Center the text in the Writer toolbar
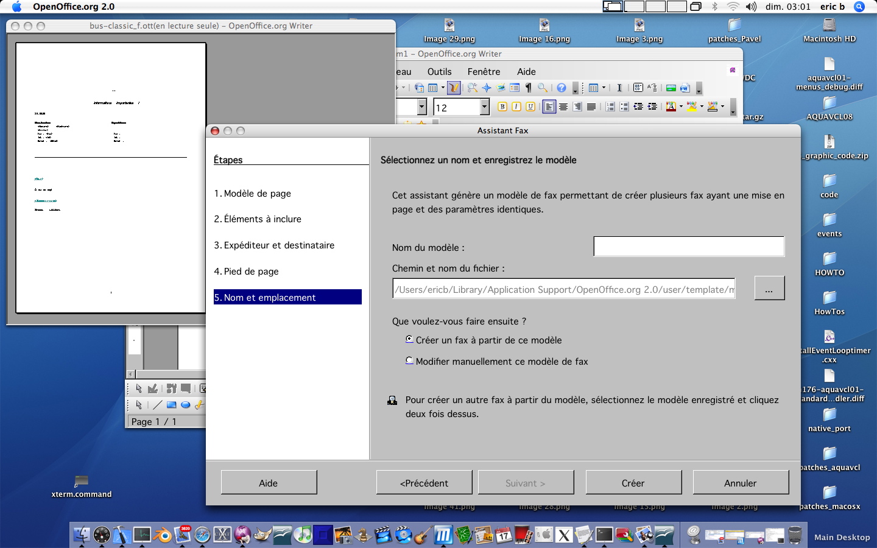Image resolution: width=877 pixels, height=548 pixels. (563, 107)
